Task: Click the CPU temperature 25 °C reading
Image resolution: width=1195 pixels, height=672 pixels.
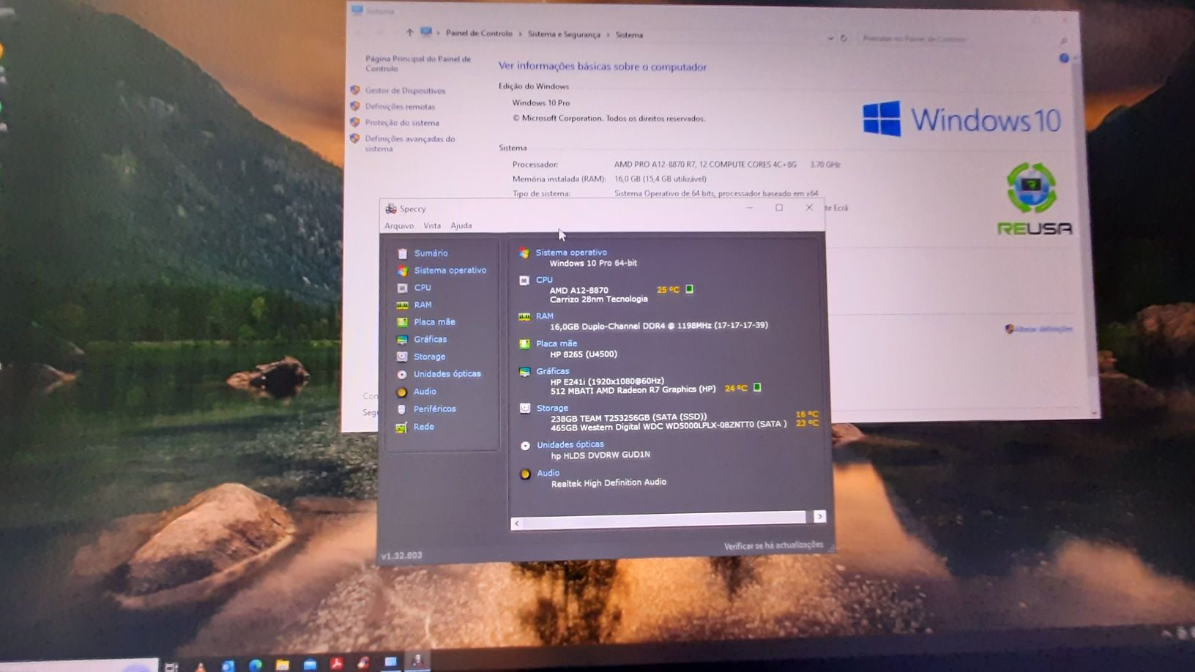Action: [668, 290]
